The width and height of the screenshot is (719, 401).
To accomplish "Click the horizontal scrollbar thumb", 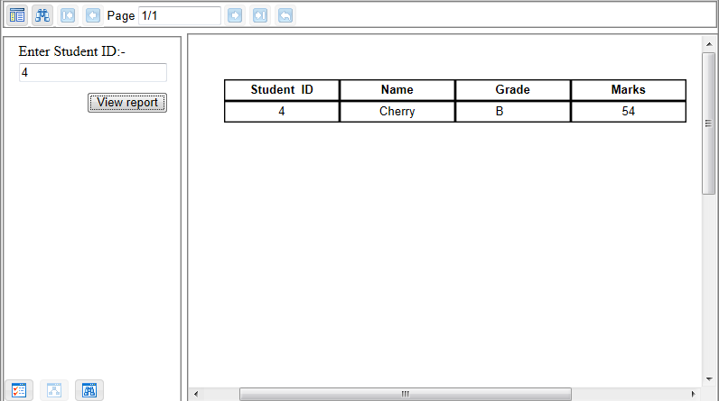I will (406, 394).
